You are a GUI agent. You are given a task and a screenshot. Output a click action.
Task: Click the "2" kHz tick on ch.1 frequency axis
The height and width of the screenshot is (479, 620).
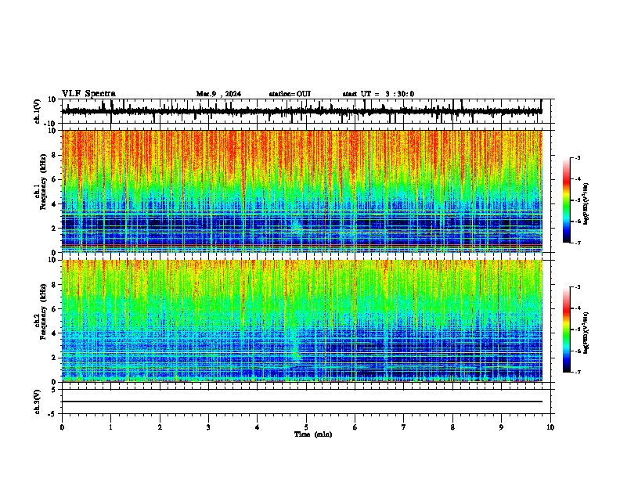click(x=55, y=229)
